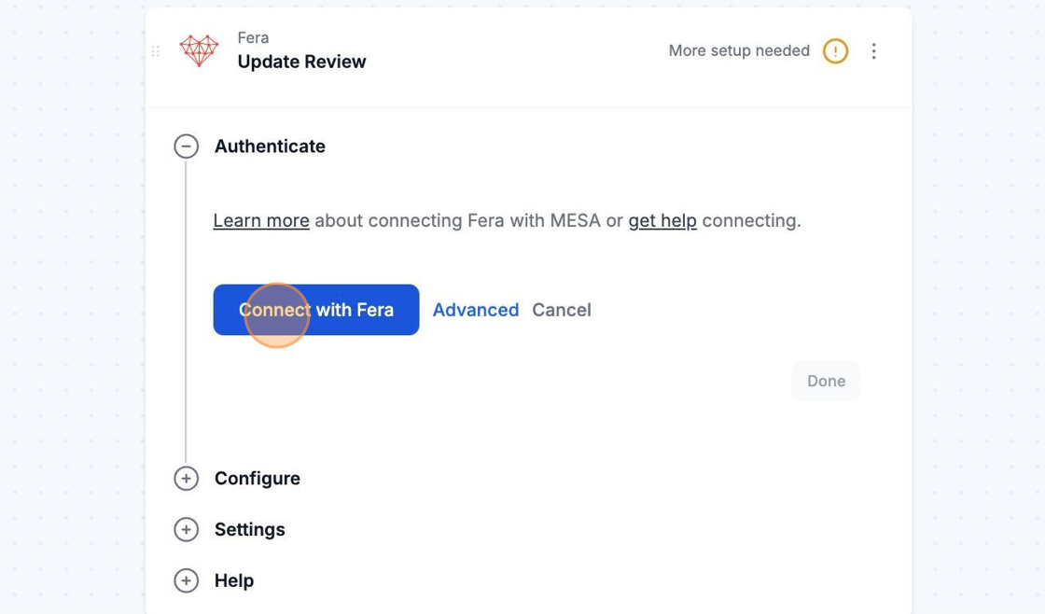Screen dimensions: 1045x614
Task: Click the Fera heart logo icon
Action: (x=199, y=50)
